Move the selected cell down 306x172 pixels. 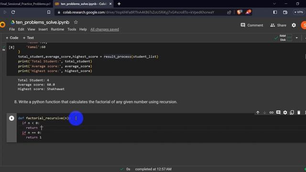coord(264,113)
